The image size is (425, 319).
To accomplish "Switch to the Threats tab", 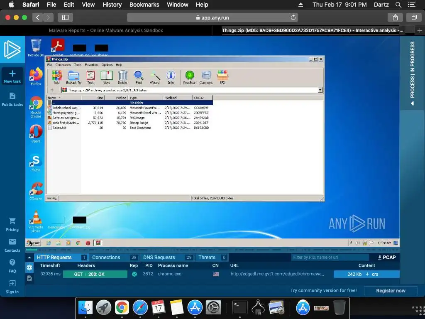I will tap(212, 258).
